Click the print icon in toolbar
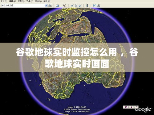Screen dimensions: 154x115 (99, 6)
